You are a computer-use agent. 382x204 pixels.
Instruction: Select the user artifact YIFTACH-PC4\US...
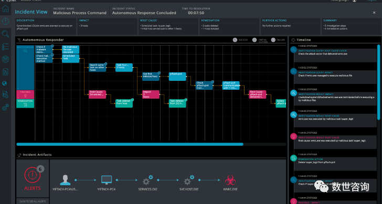pos(65,180)
